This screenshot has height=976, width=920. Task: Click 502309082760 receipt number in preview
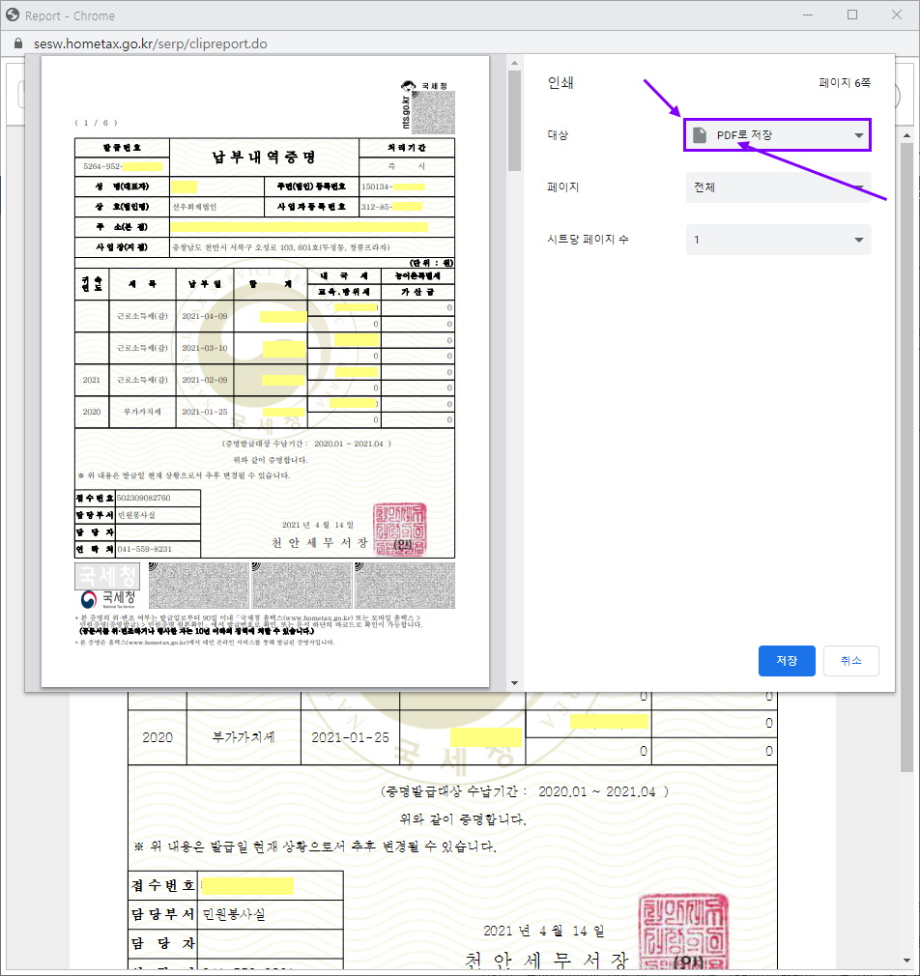tap(144, 498)
